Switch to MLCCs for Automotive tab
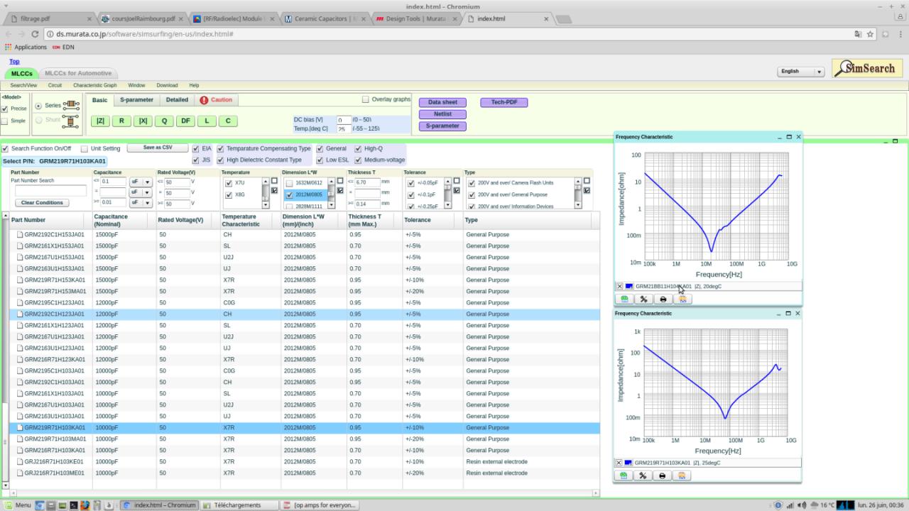Screen dimensions: 909x511 78,73
